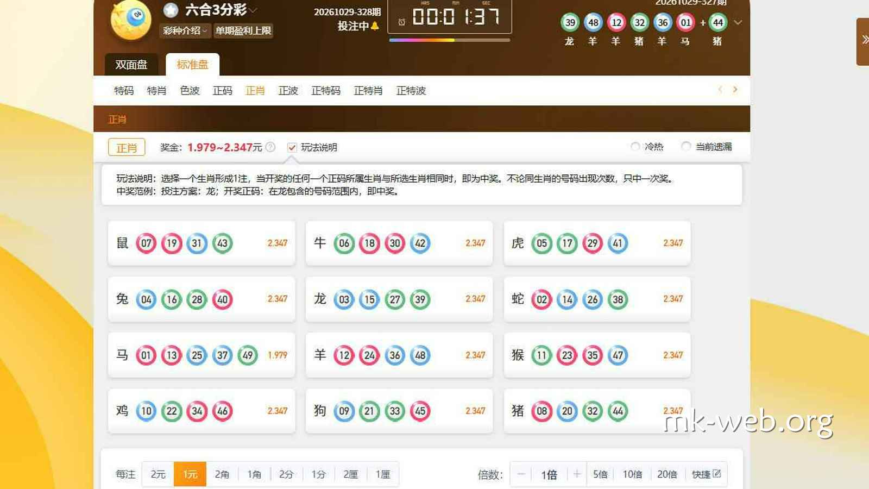This screenshot has height=489, width=869.
Task: Select ball 45 in the 狗 row
Action: click(x=420, y=411)
